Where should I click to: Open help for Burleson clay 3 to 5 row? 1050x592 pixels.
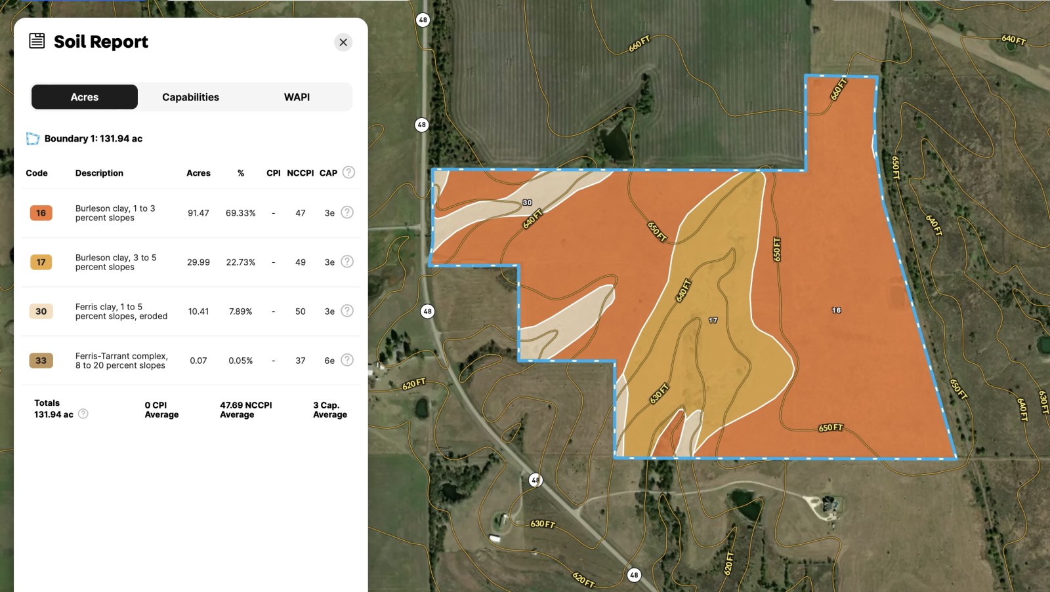pos(348,262)
